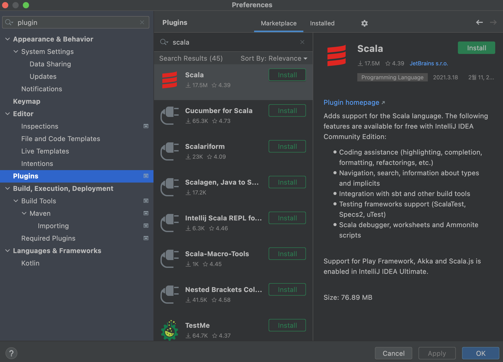Install the Scalagen plugin

point(287,182)
